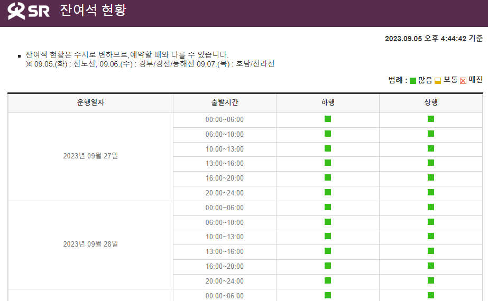Click 06:00~10:00 time under 09월 28일
Viewport: 488px width, 301px height.
coord(224,223)
